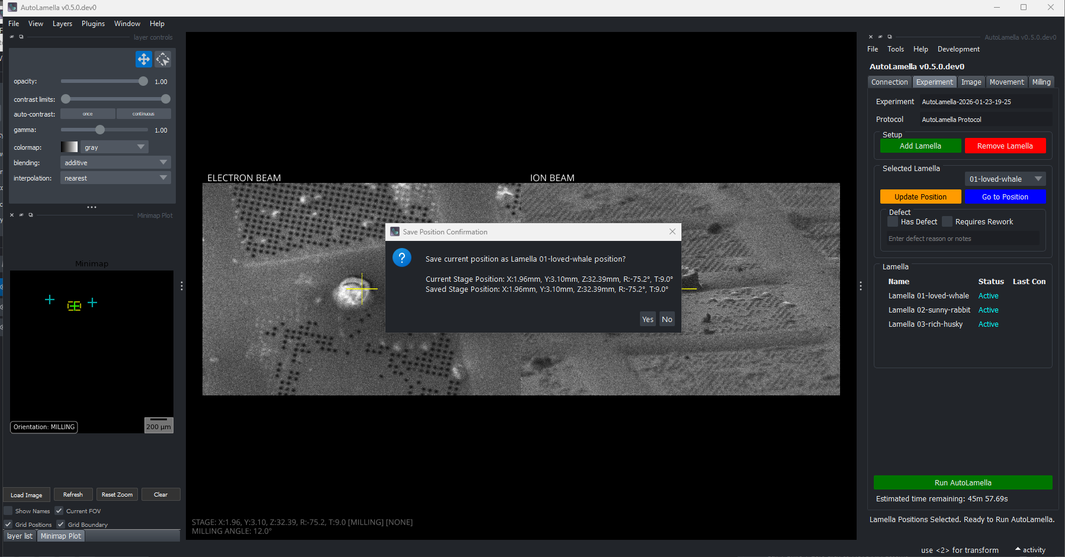1065x557 pixels.
Task: Confirm saving position with Yes
Action: [x=648, y=320]
